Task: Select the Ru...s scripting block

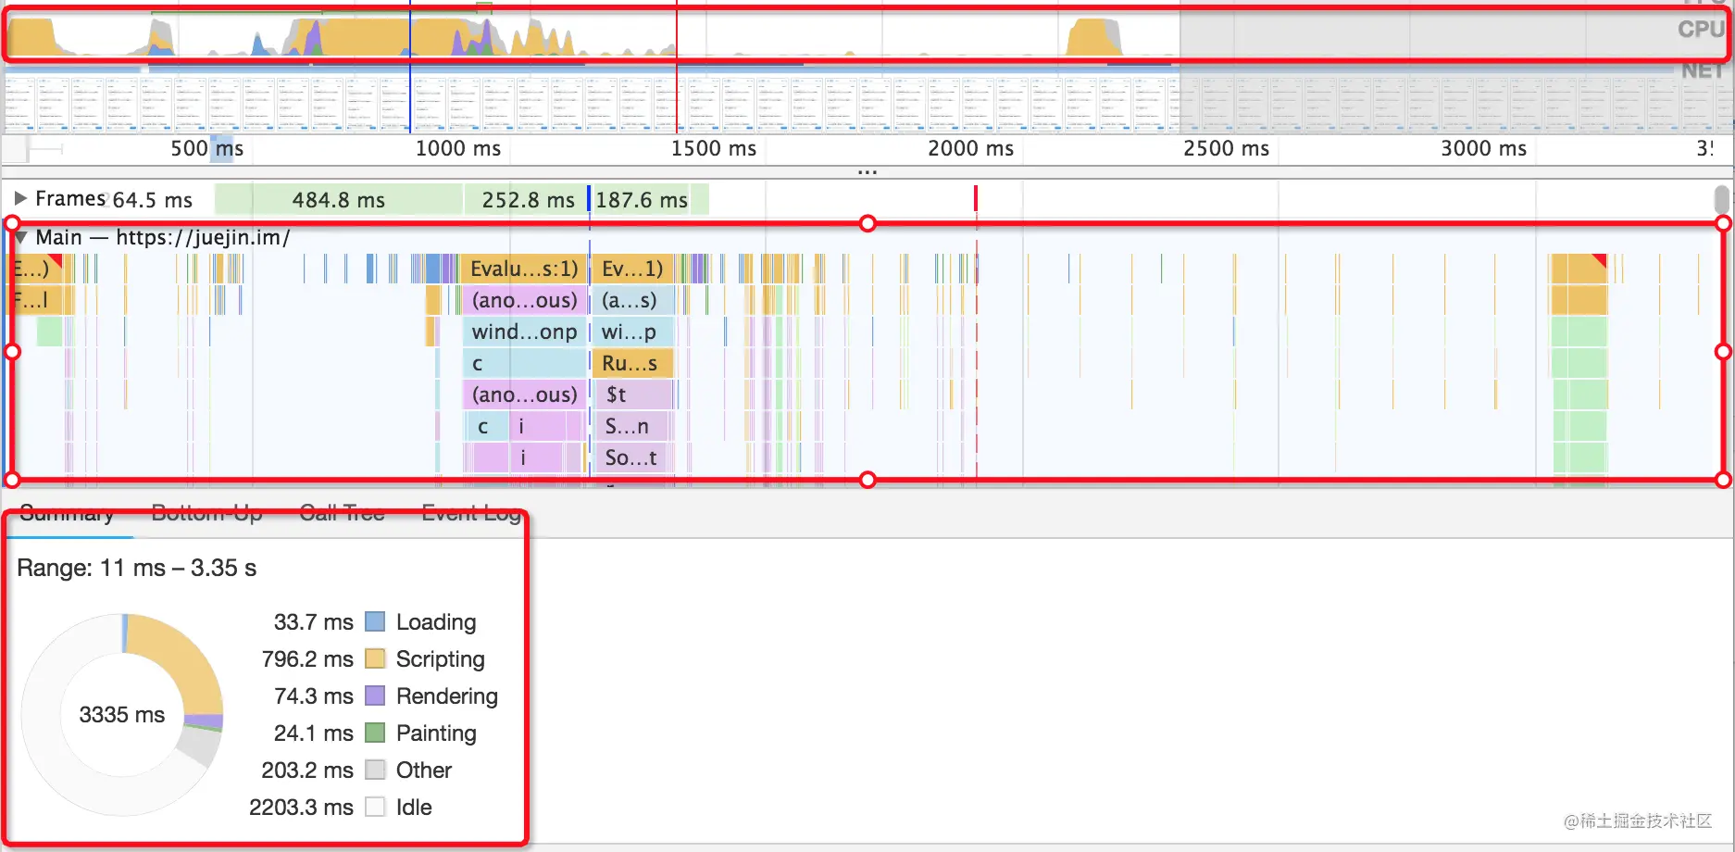Action: [x=631, y=363]
